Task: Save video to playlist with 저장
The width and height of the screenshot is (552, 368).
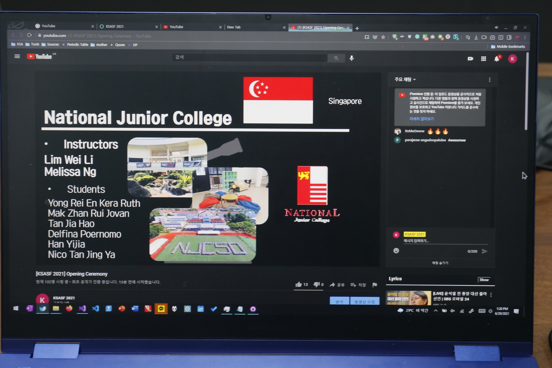Action: tap(358, 285)
